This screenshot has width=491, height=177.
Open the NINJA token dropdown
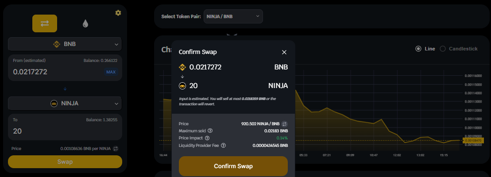tap(65, 104)
